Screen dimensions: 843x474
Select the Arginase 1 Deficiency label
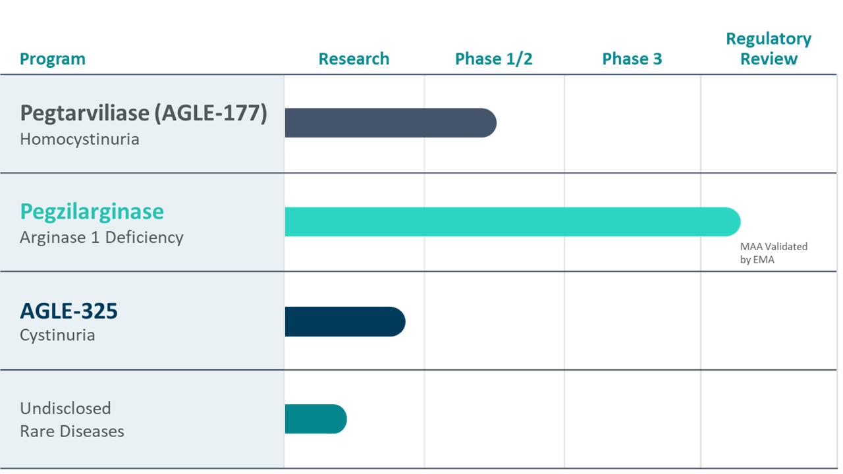pos(101,237)
